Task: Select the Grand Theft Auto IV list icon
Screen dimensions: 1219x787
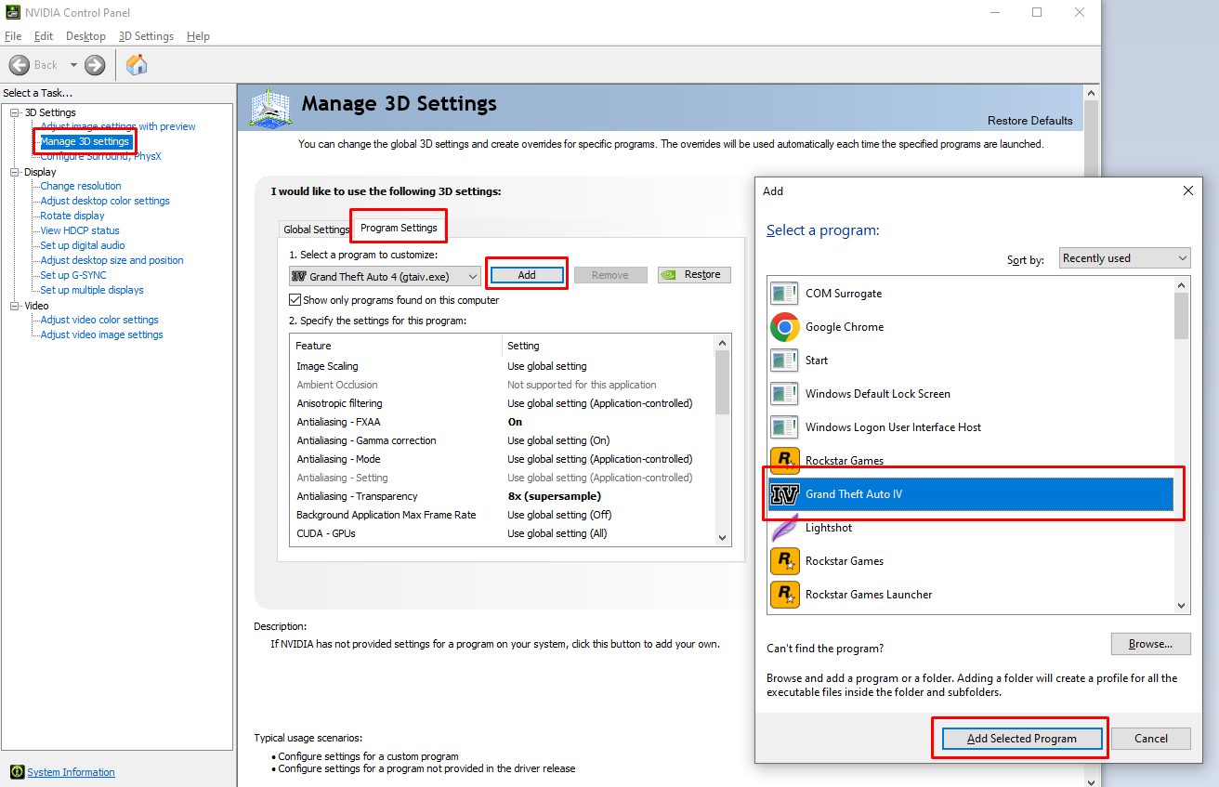Action: [x=784, y=494]
